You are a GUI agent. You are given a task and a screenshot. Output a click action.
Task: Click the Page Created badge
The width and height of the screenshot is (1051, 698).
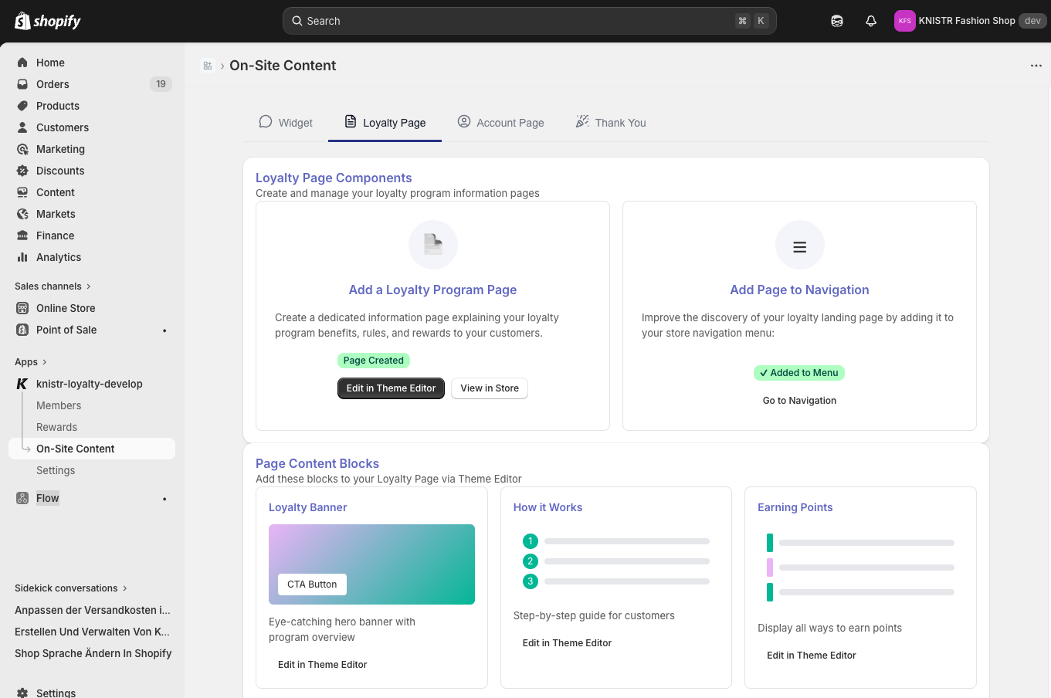click(x=374, y=361)
